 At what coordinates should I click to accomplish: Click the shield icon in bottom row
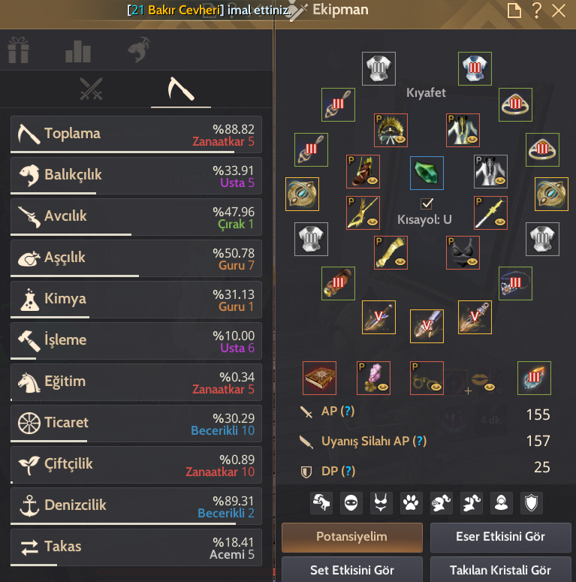[x=532, y=503]
